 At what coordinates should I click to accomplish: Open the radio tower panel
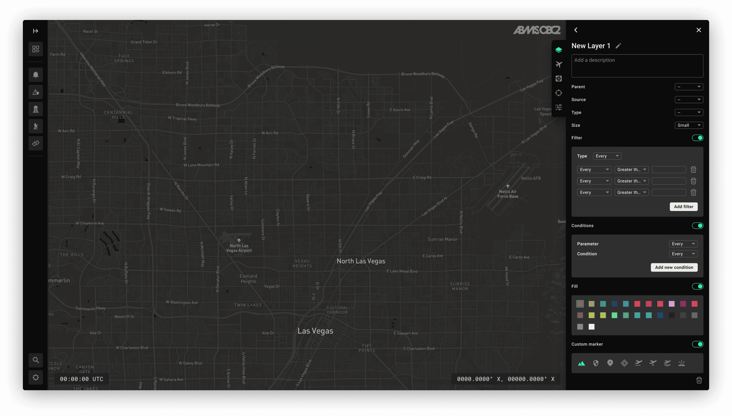click(35, 109)
